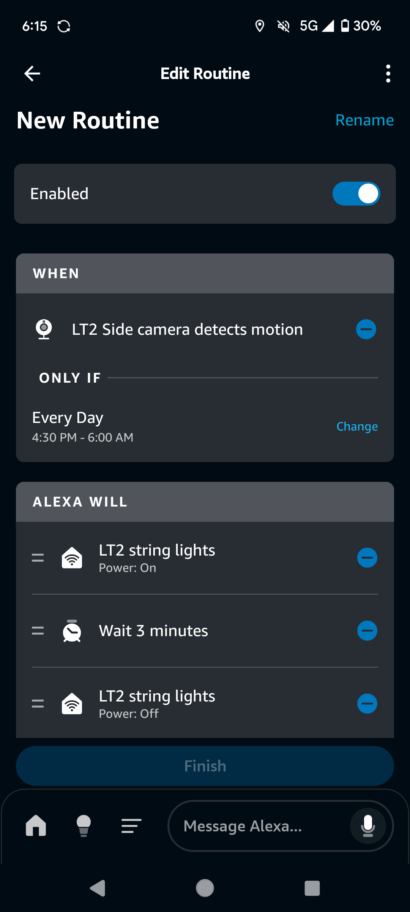The image size is (410, 912).
Task: Tap the drag handle beside Wait 3 minutes
Action: (x=38, y=631)
